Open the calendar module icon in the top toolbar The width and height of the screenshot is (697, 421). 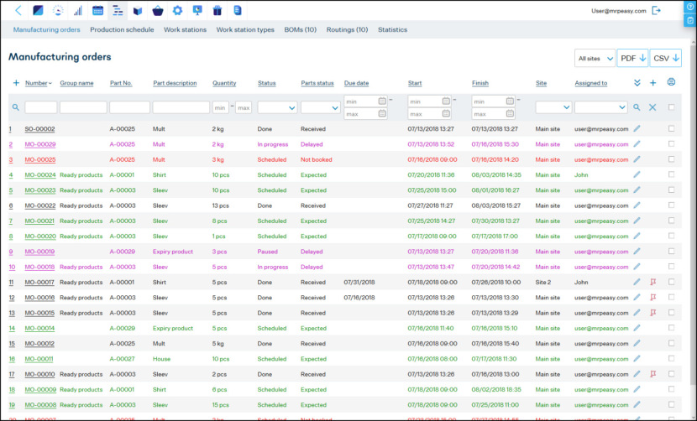click(97, 11)
